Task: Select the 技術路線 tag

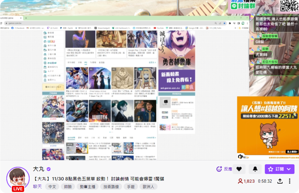Action: [111, 187]
